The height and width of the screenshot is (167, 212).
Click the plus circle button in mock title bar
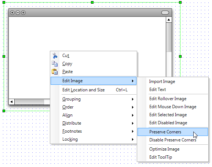pyautogui.click(x=23, y=13)
